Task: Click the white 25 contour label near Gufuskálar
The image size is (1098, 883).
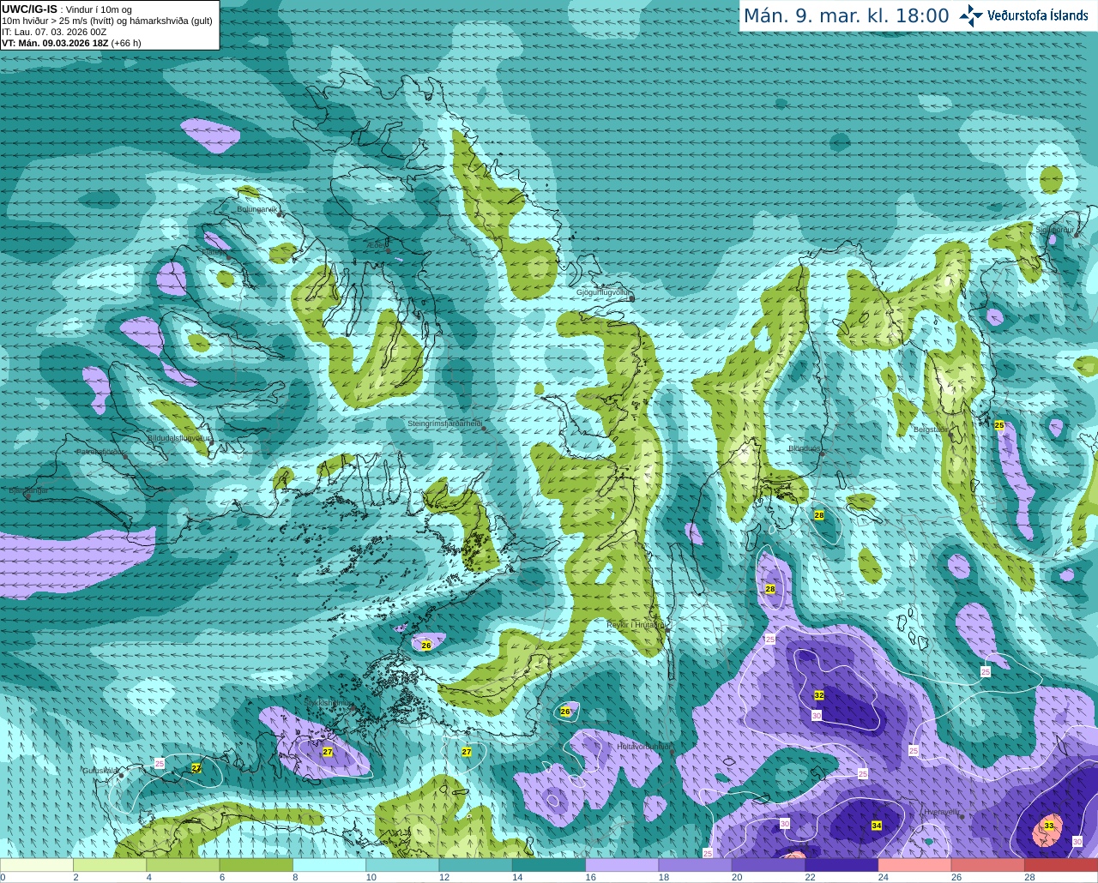Action: 160,763
